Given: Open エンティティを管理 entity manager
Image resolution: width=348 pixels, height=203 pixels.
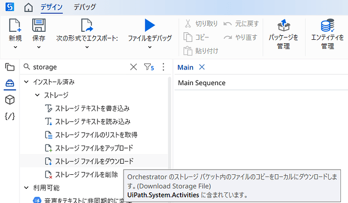Looking at the screenshot, I should [x=328, y=34].
